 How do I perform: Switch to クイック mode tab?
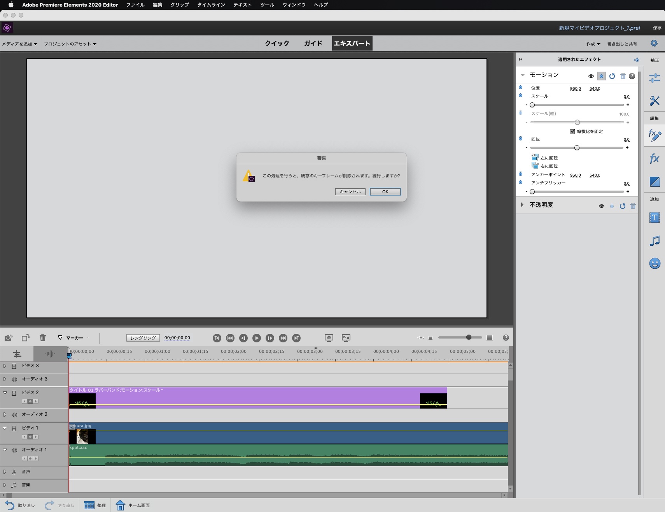tap(277, 43)
